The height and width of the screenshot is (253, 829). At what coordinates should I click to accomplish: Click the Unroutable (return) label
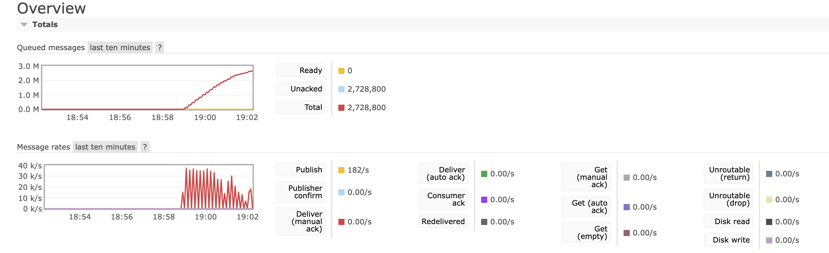tap(729, 173)
